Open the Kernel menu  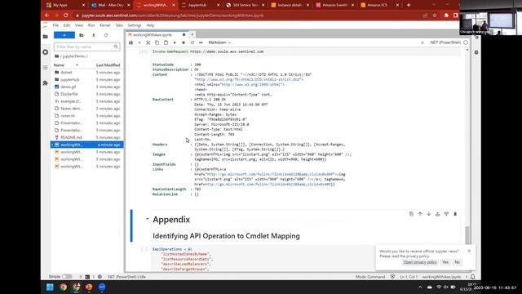point(105,25)
